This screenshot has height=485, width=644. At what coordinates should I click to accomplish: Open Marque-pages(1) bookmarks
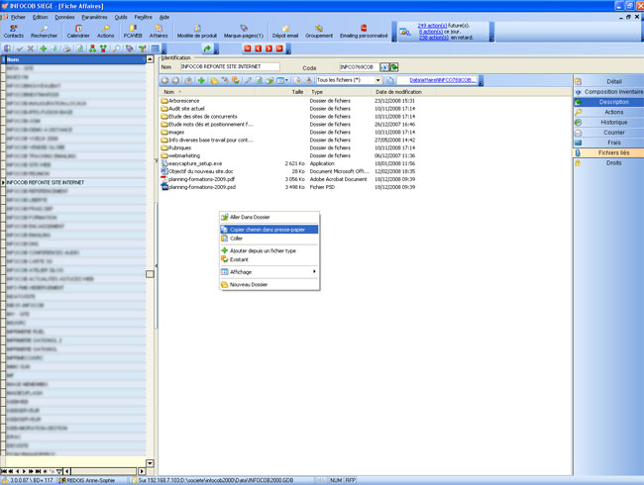(244, 32)
